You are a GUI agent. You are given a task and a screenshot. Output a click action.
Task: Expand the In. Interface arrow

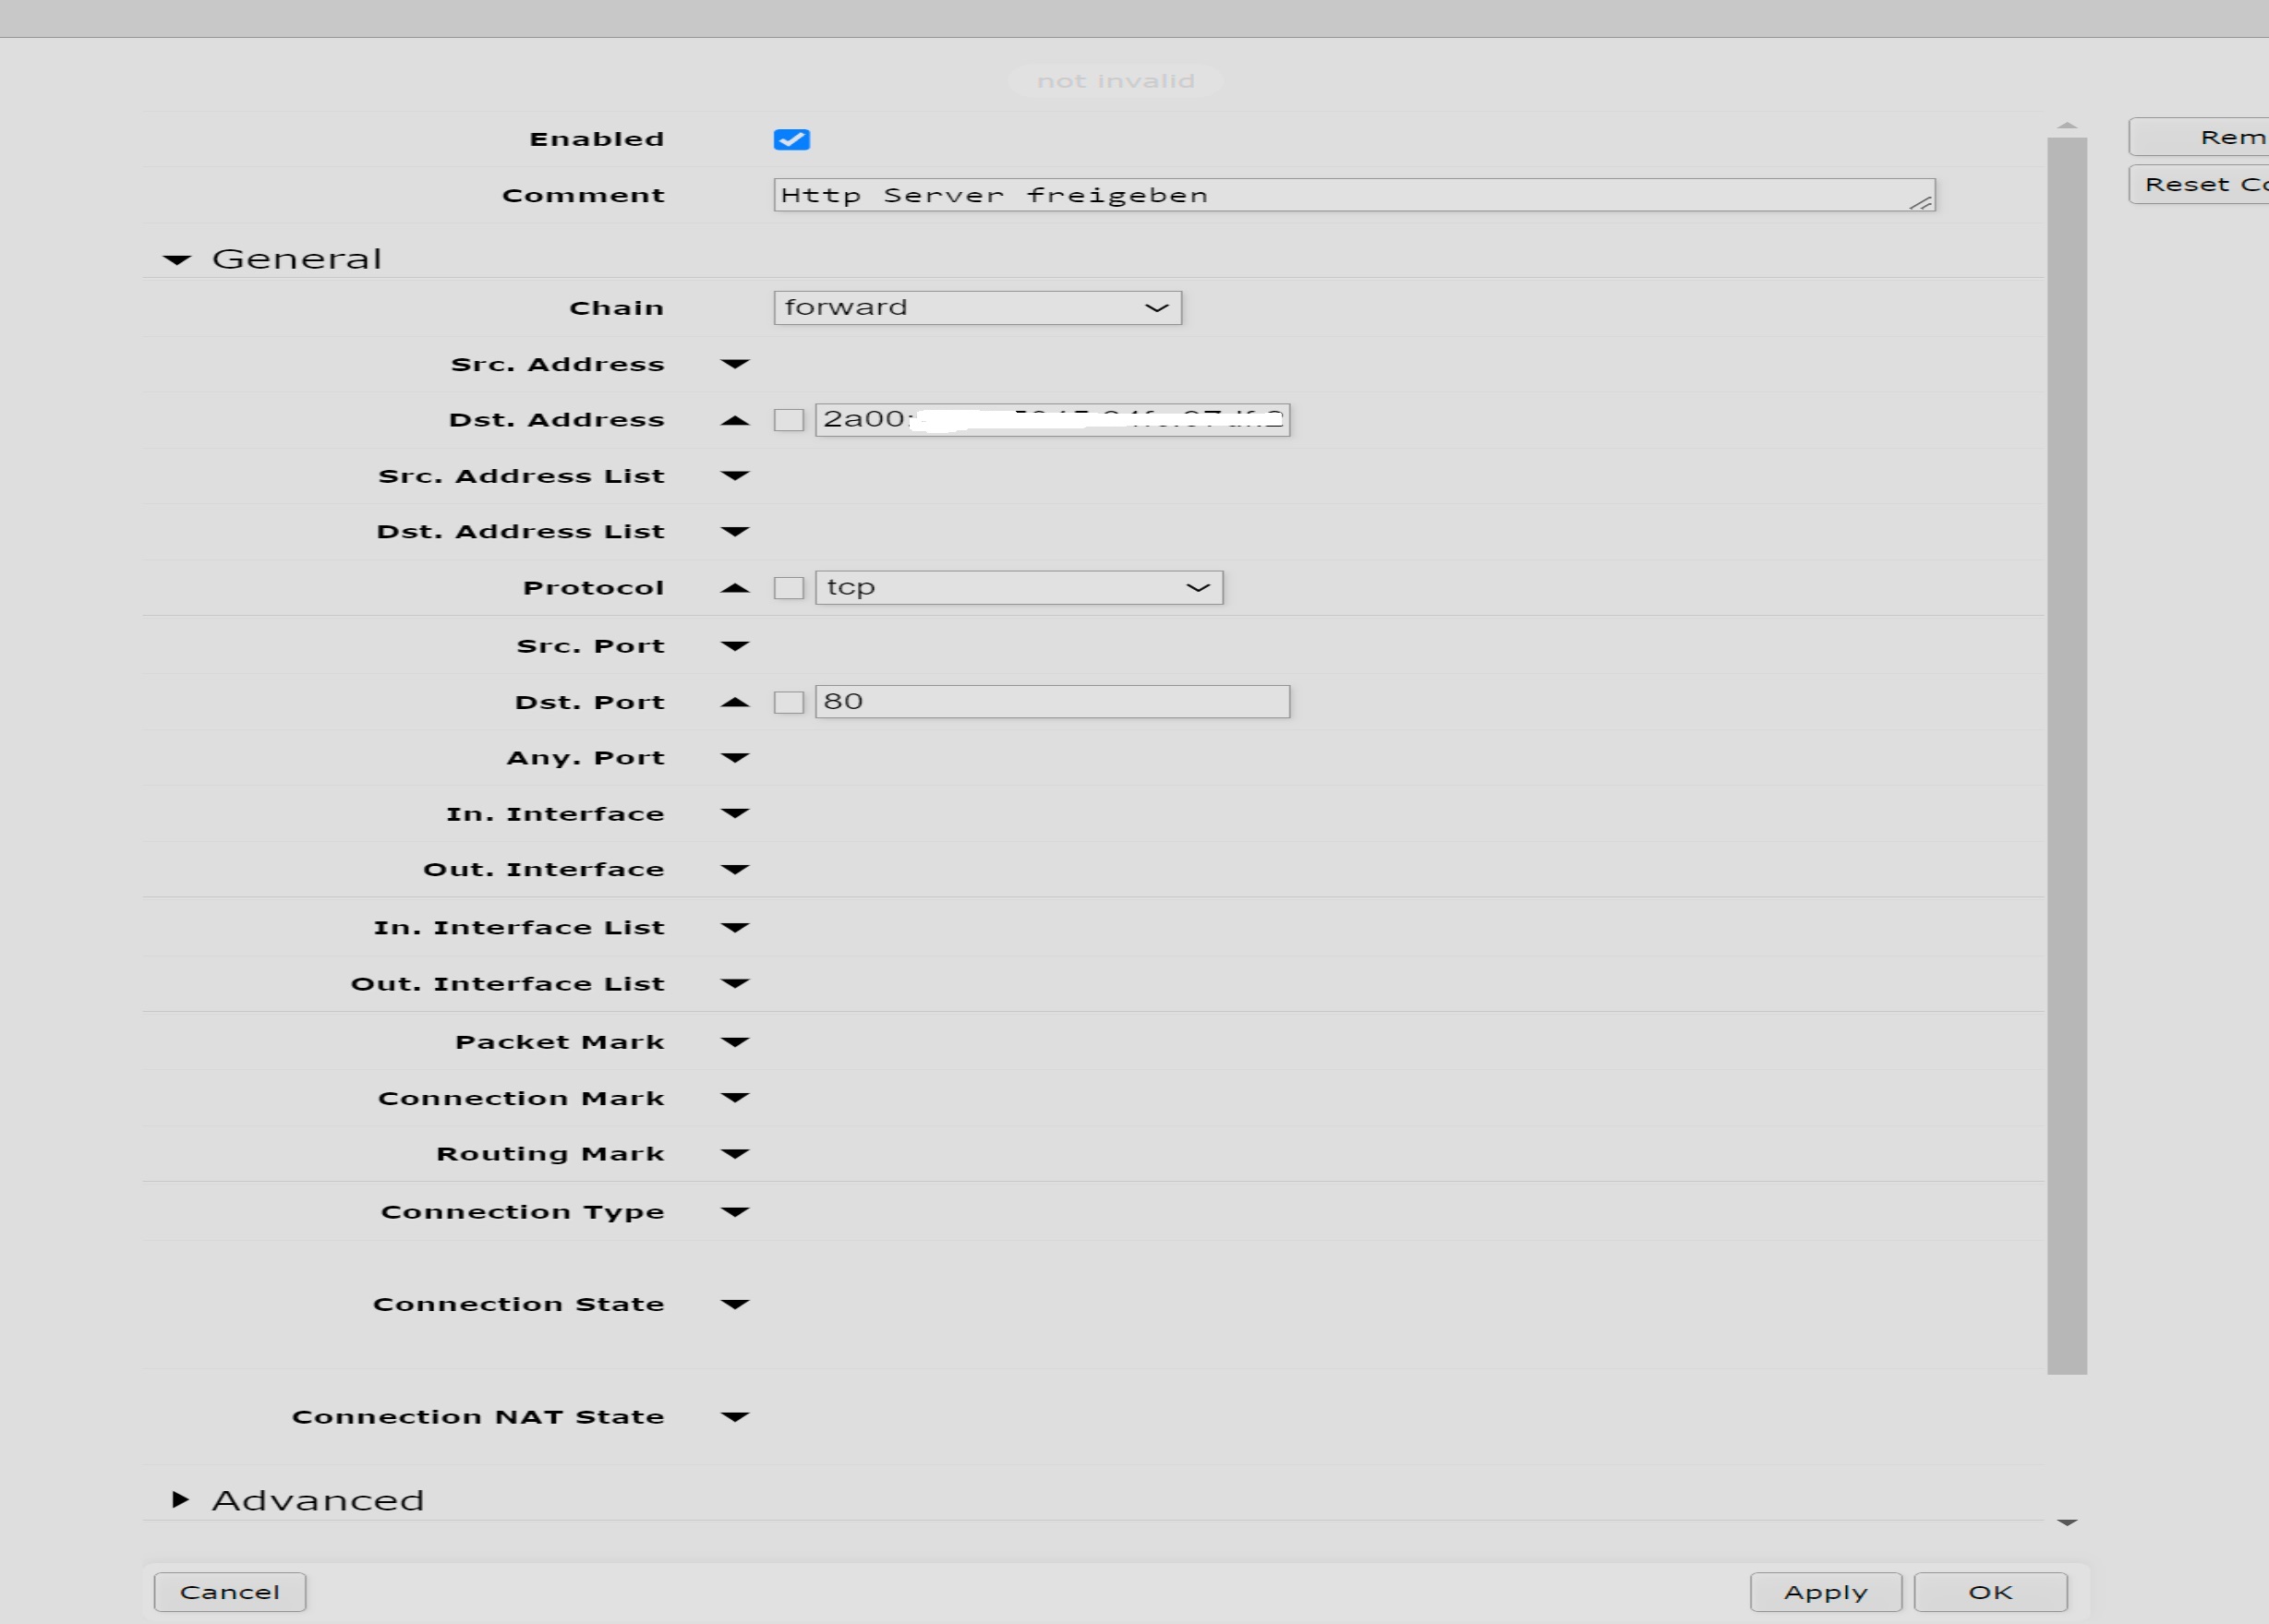click(x=734, y=814)
